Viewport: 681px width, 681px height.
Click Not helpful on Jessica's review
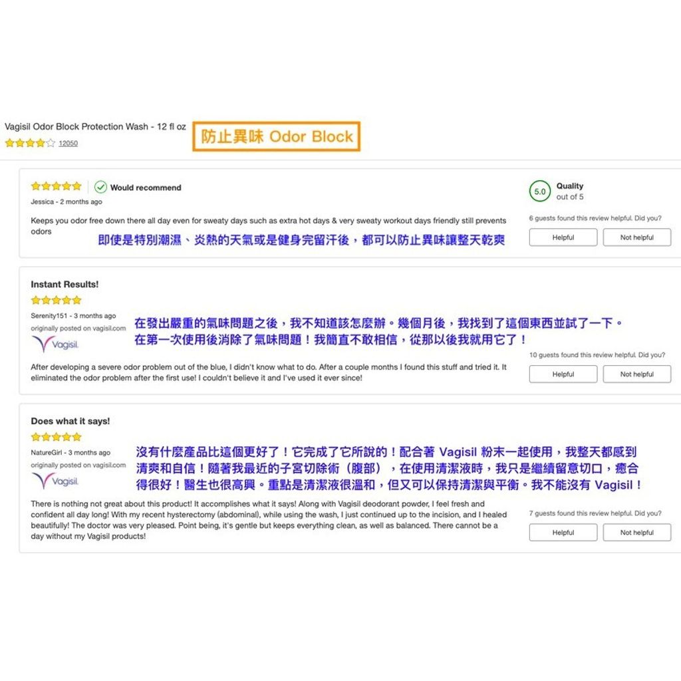[636, 237]
